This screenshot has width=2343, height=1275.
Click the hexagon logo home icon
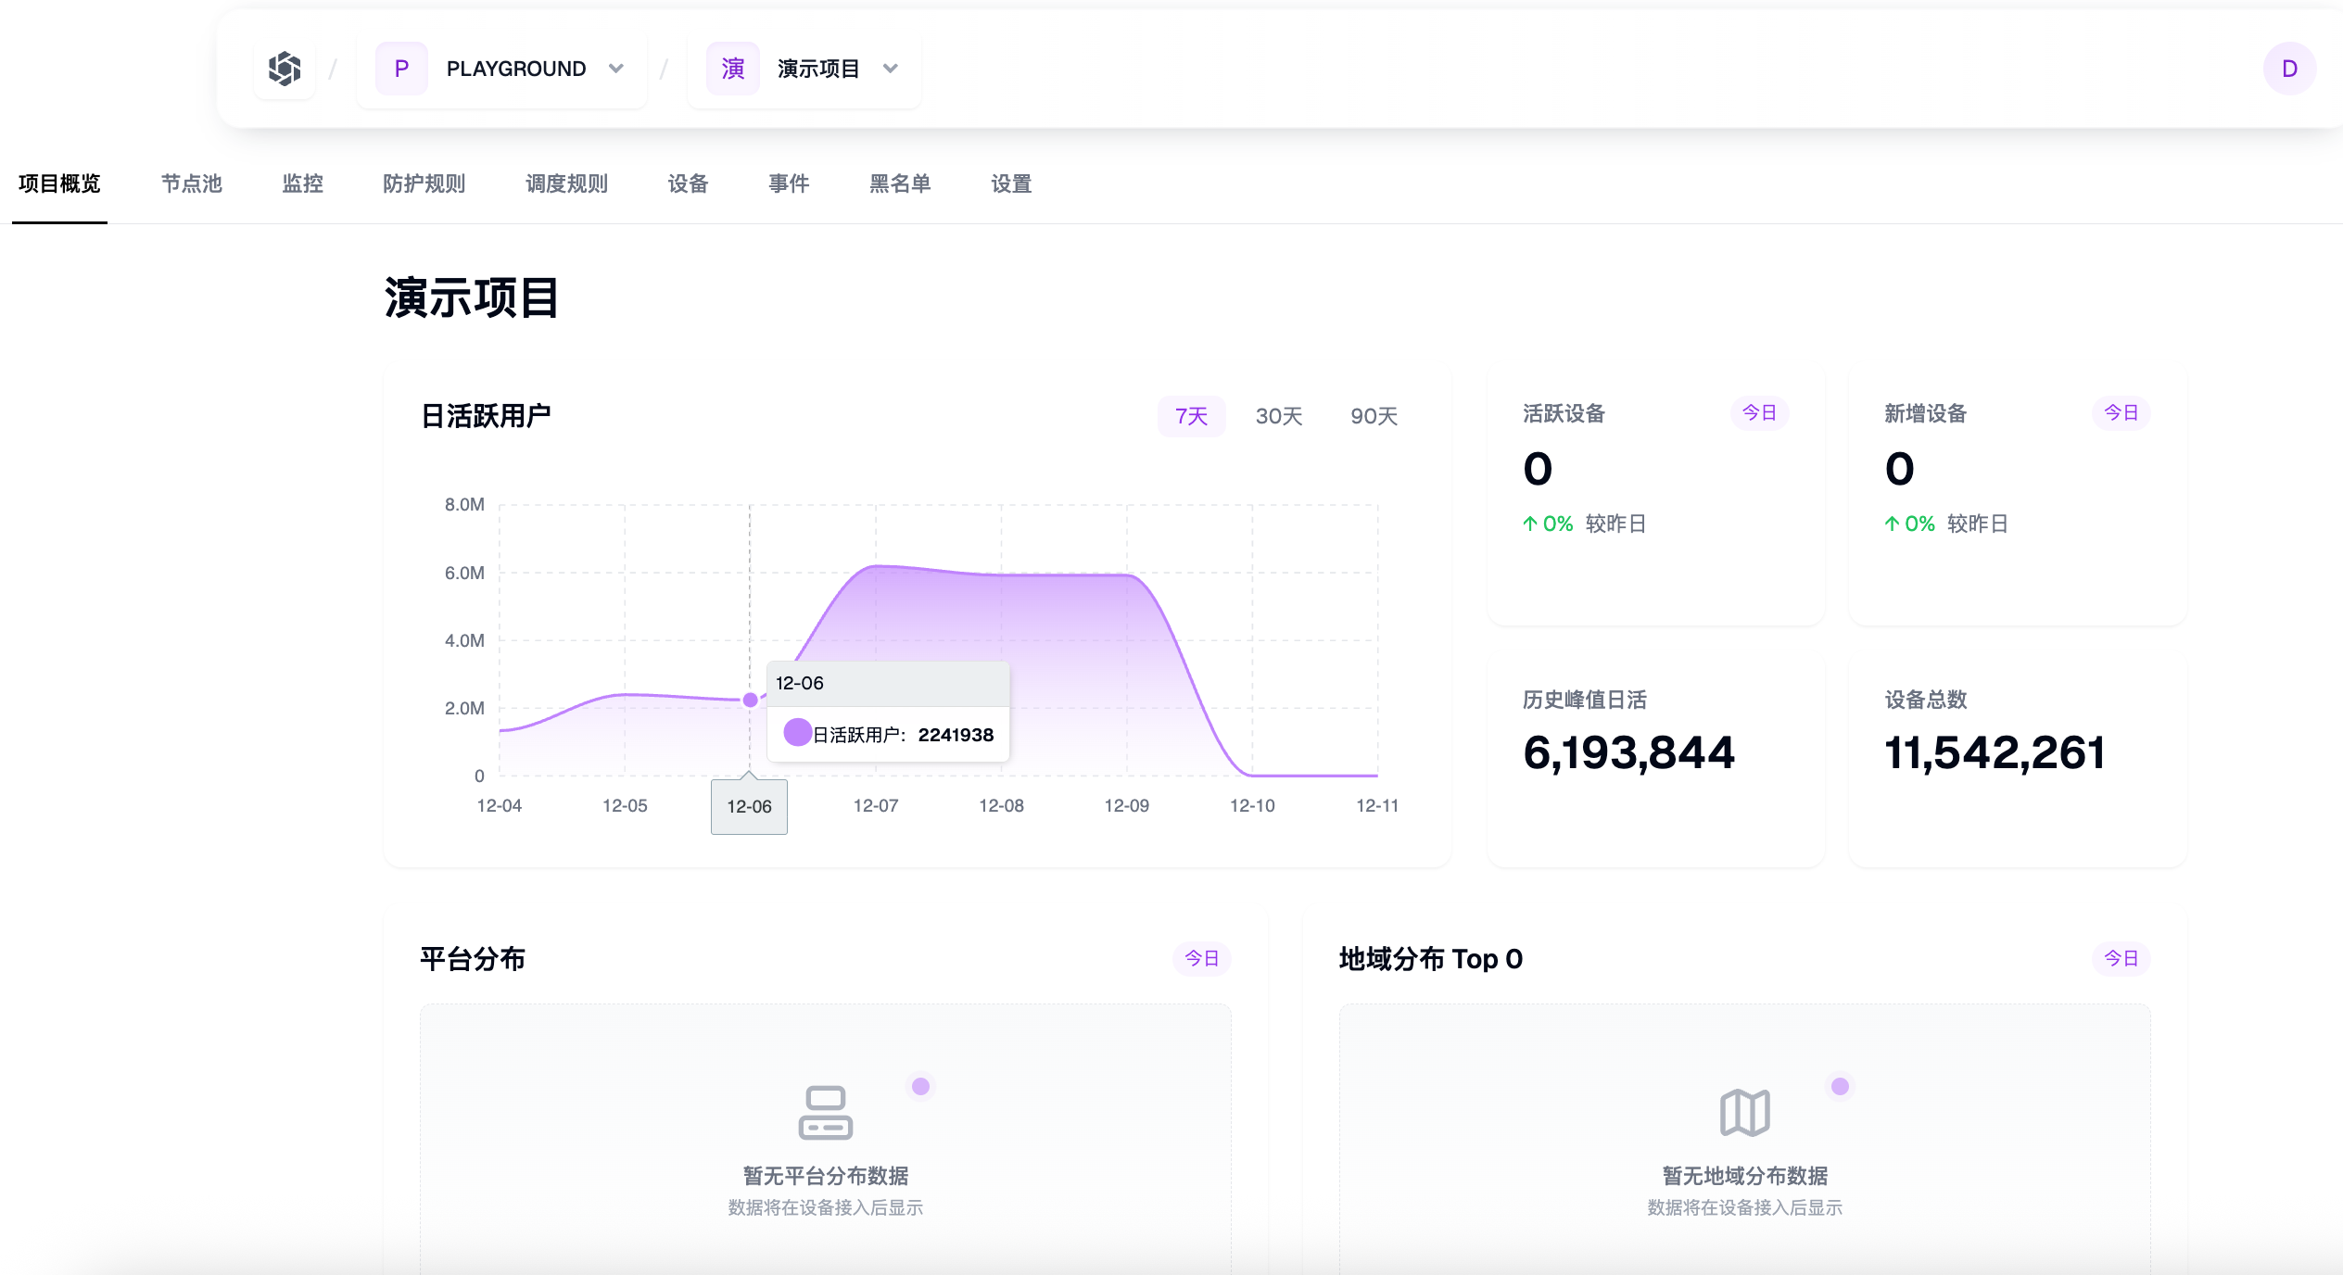[285, 69]
